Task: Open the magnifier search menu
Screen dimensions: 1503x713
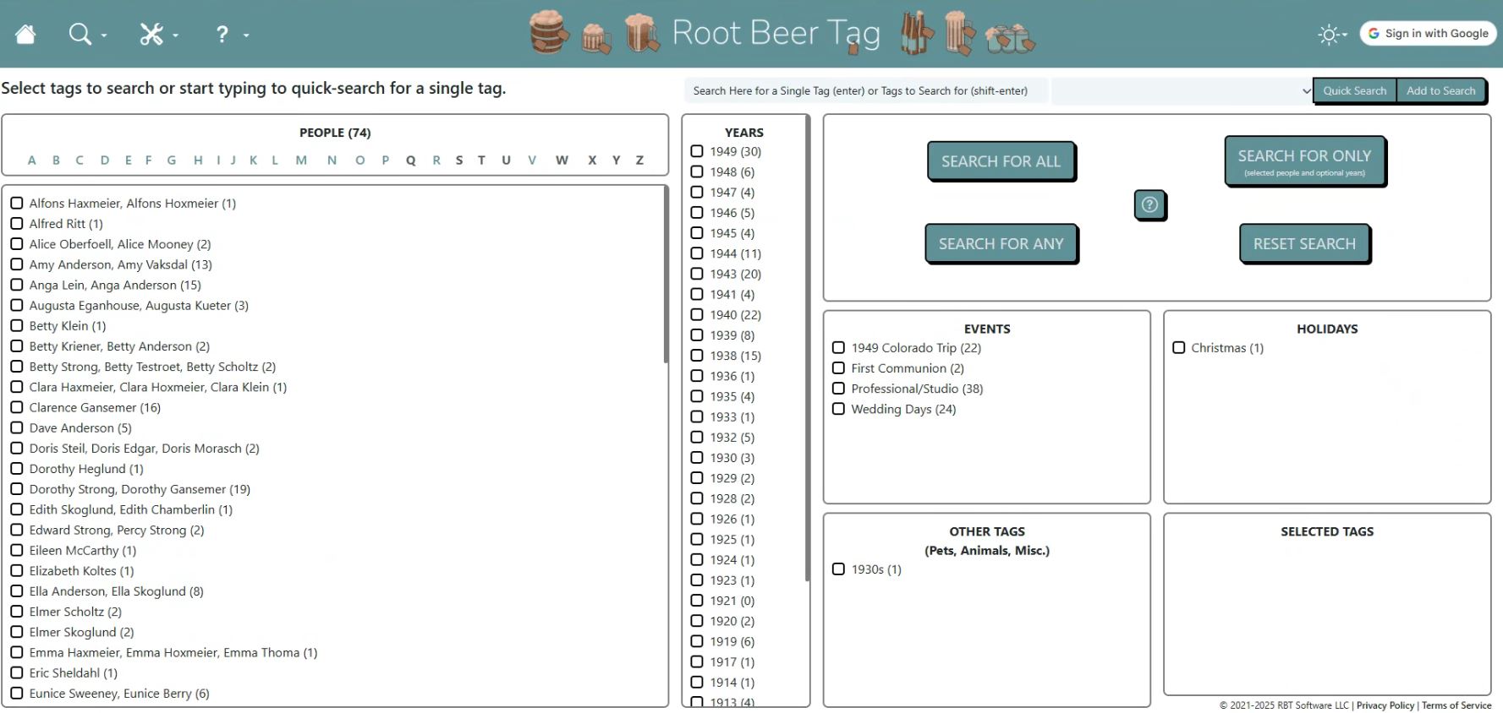Action: [x=87, y=35]
